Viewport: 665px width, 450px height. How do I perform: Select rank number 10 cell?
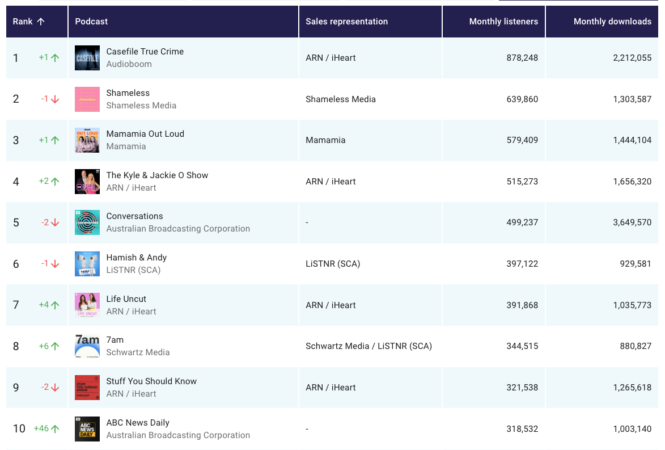(19, 429)
